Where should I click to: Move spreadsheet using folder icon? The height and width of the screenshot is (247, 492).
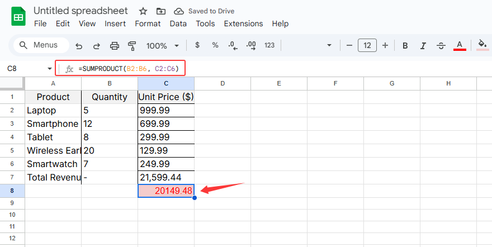pos(161,11)
